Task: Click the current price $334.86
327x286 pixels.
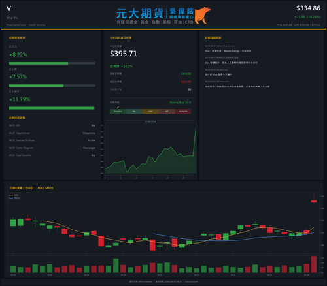Action: pyautogui.click(x=308, y=8)
